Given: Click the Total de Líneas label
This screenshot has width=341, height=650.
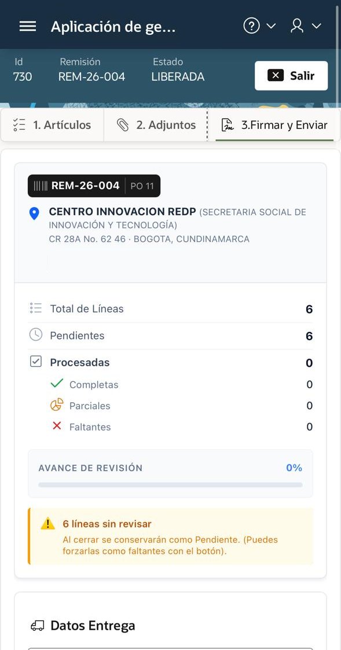Looking at the screenshot, I should point(87,308).
